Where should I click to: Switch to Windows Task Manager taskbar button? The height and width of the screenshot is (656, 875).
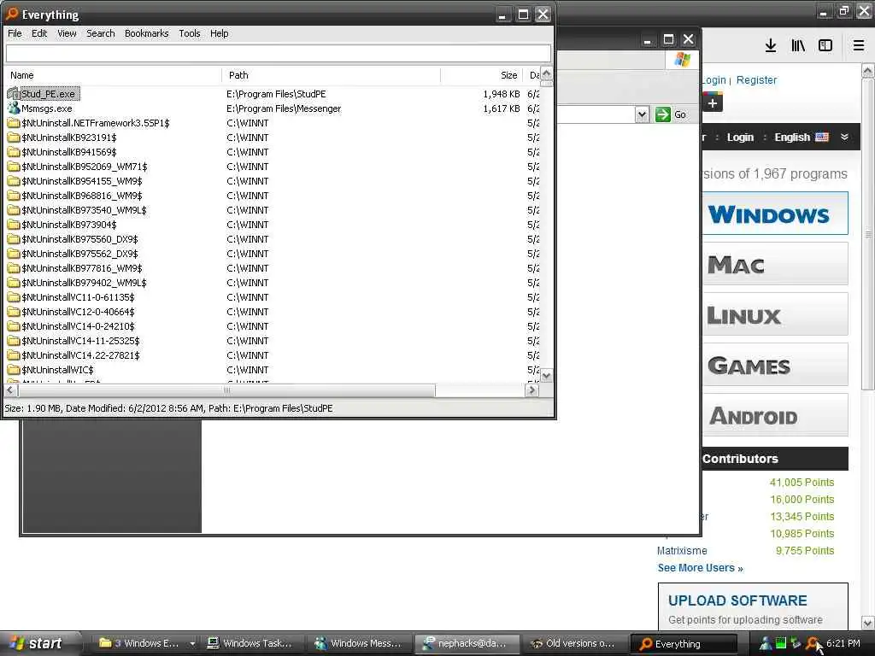pos(250,643)
